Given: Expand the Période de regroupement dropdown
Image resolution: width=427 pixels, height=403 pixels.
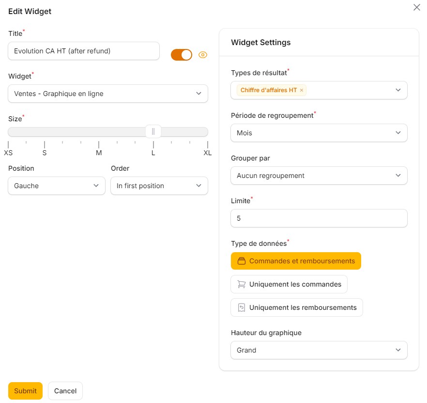Looking at the screenshot, I should coord(319,133).
